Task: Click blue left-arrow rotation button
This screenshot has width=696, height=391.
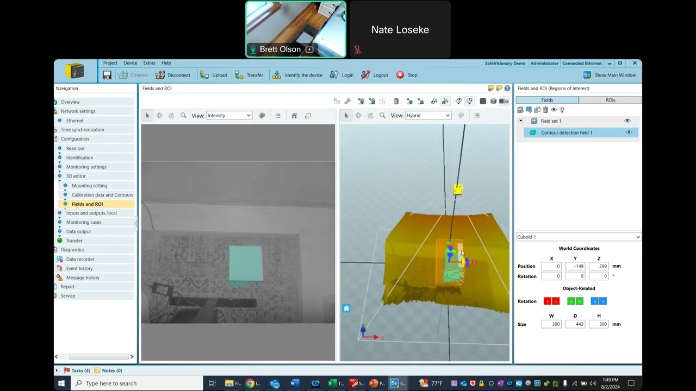Action: coord(594,301)
